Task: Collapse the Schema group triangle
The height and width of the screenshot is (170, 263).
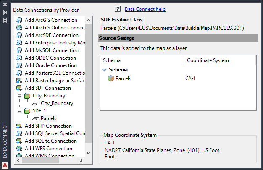Action: pyautogui.click(x=104, y=70)
